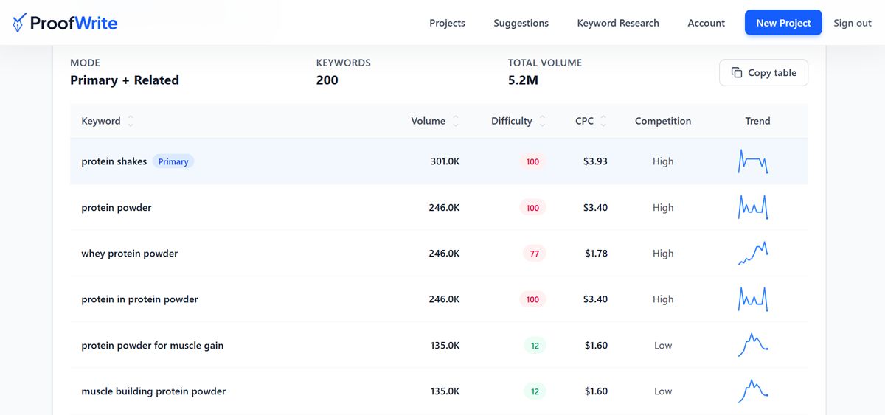Click the Volume column header label
This screenshot has height=415, width=885.
coord(428,121)
